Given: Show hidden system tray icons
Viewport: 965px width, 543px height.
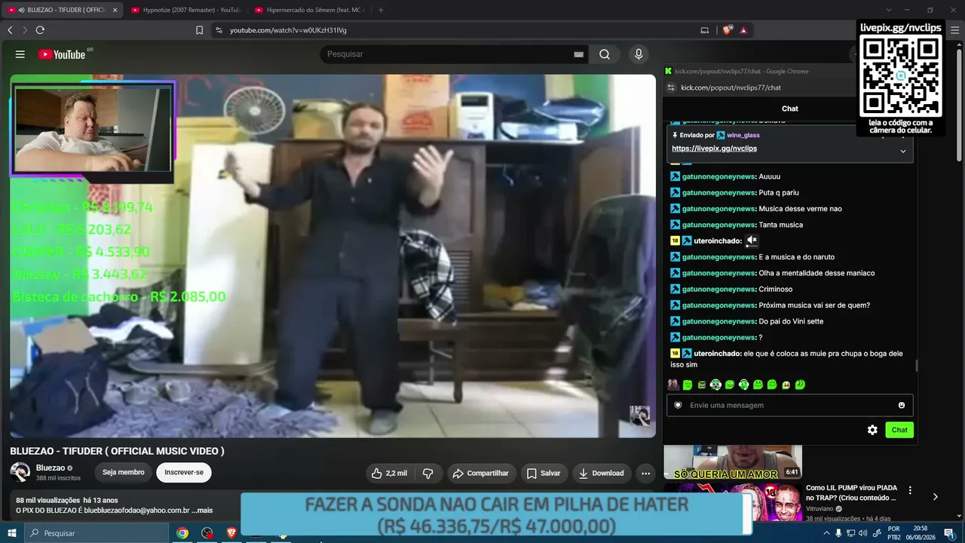Looking at the screenshot, I should [827, 533].
